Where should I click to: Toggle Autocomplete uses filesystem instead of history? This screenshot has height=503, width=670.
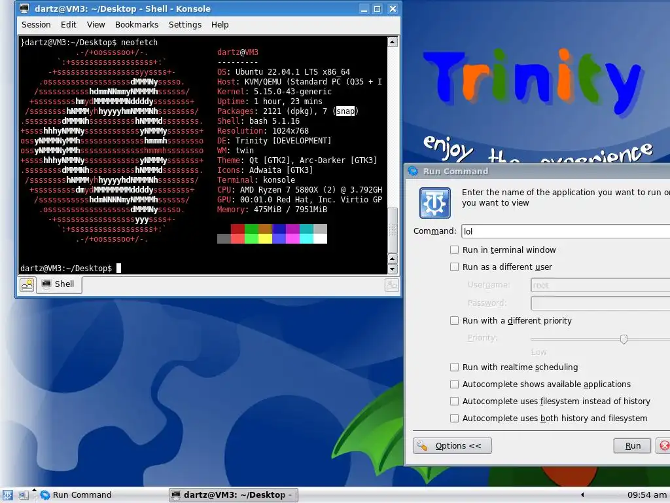(x=454, y=401)
